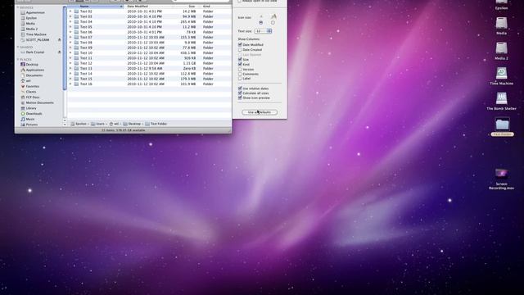Select Dark Crystal shared computer in sidebar
This screenshot has height=295, width=524.
[33, 52]
